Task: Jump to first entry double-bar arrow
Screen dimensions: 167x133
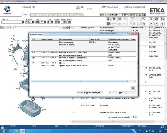Action: (151, 24)
